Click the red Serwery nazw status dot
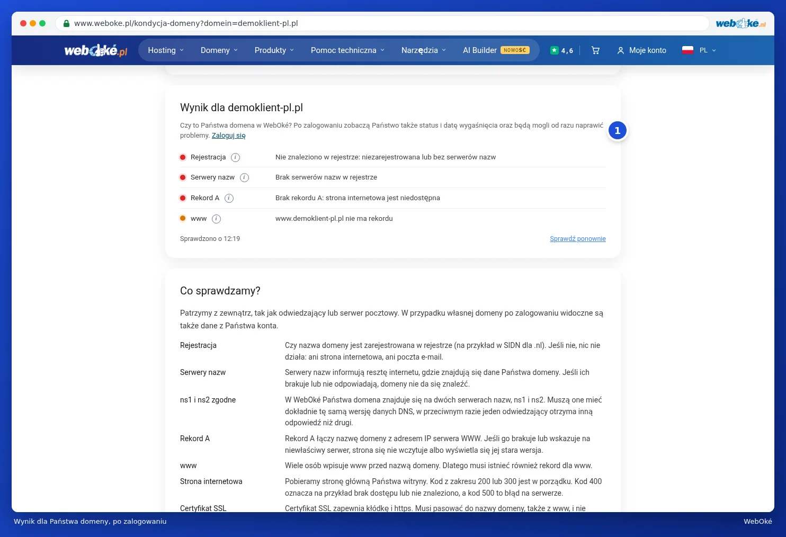This screenshot has width=786, height=537. tap(183, 177)
